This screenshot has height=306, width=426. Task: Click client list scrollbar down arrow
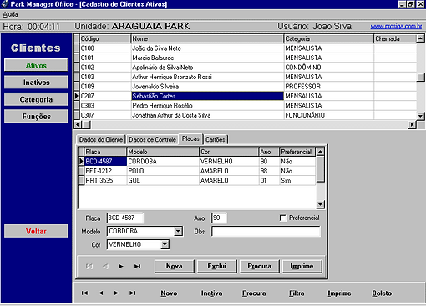pos(420,116)
